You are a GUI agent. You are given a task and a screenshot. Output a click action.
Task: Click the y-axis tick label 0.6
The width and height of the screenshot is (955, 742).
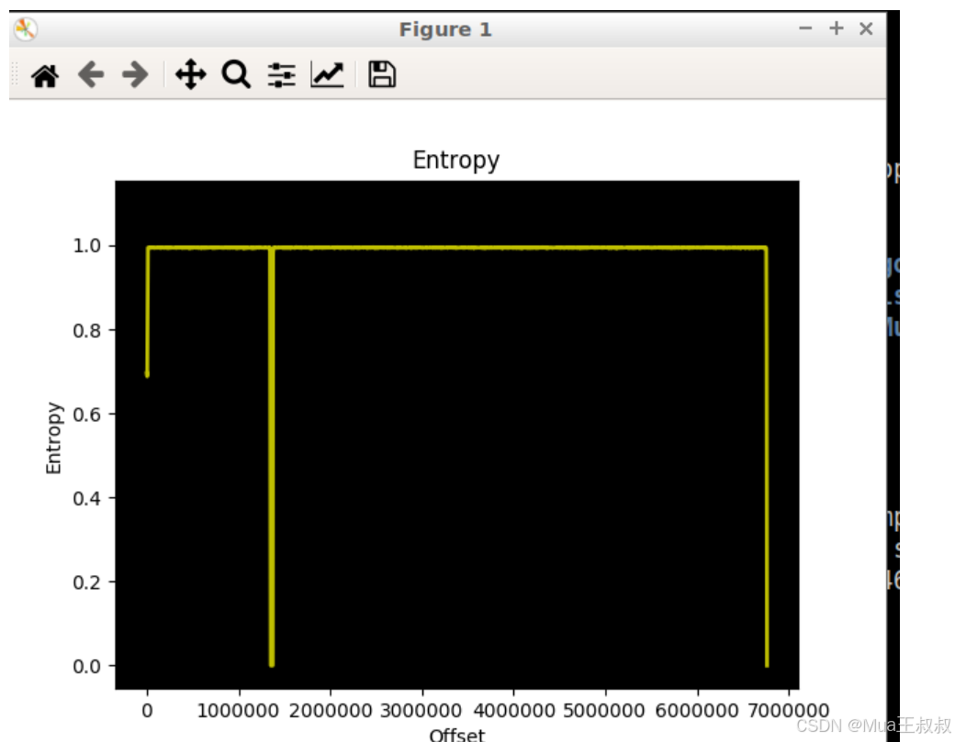click(x=87, y=415)
